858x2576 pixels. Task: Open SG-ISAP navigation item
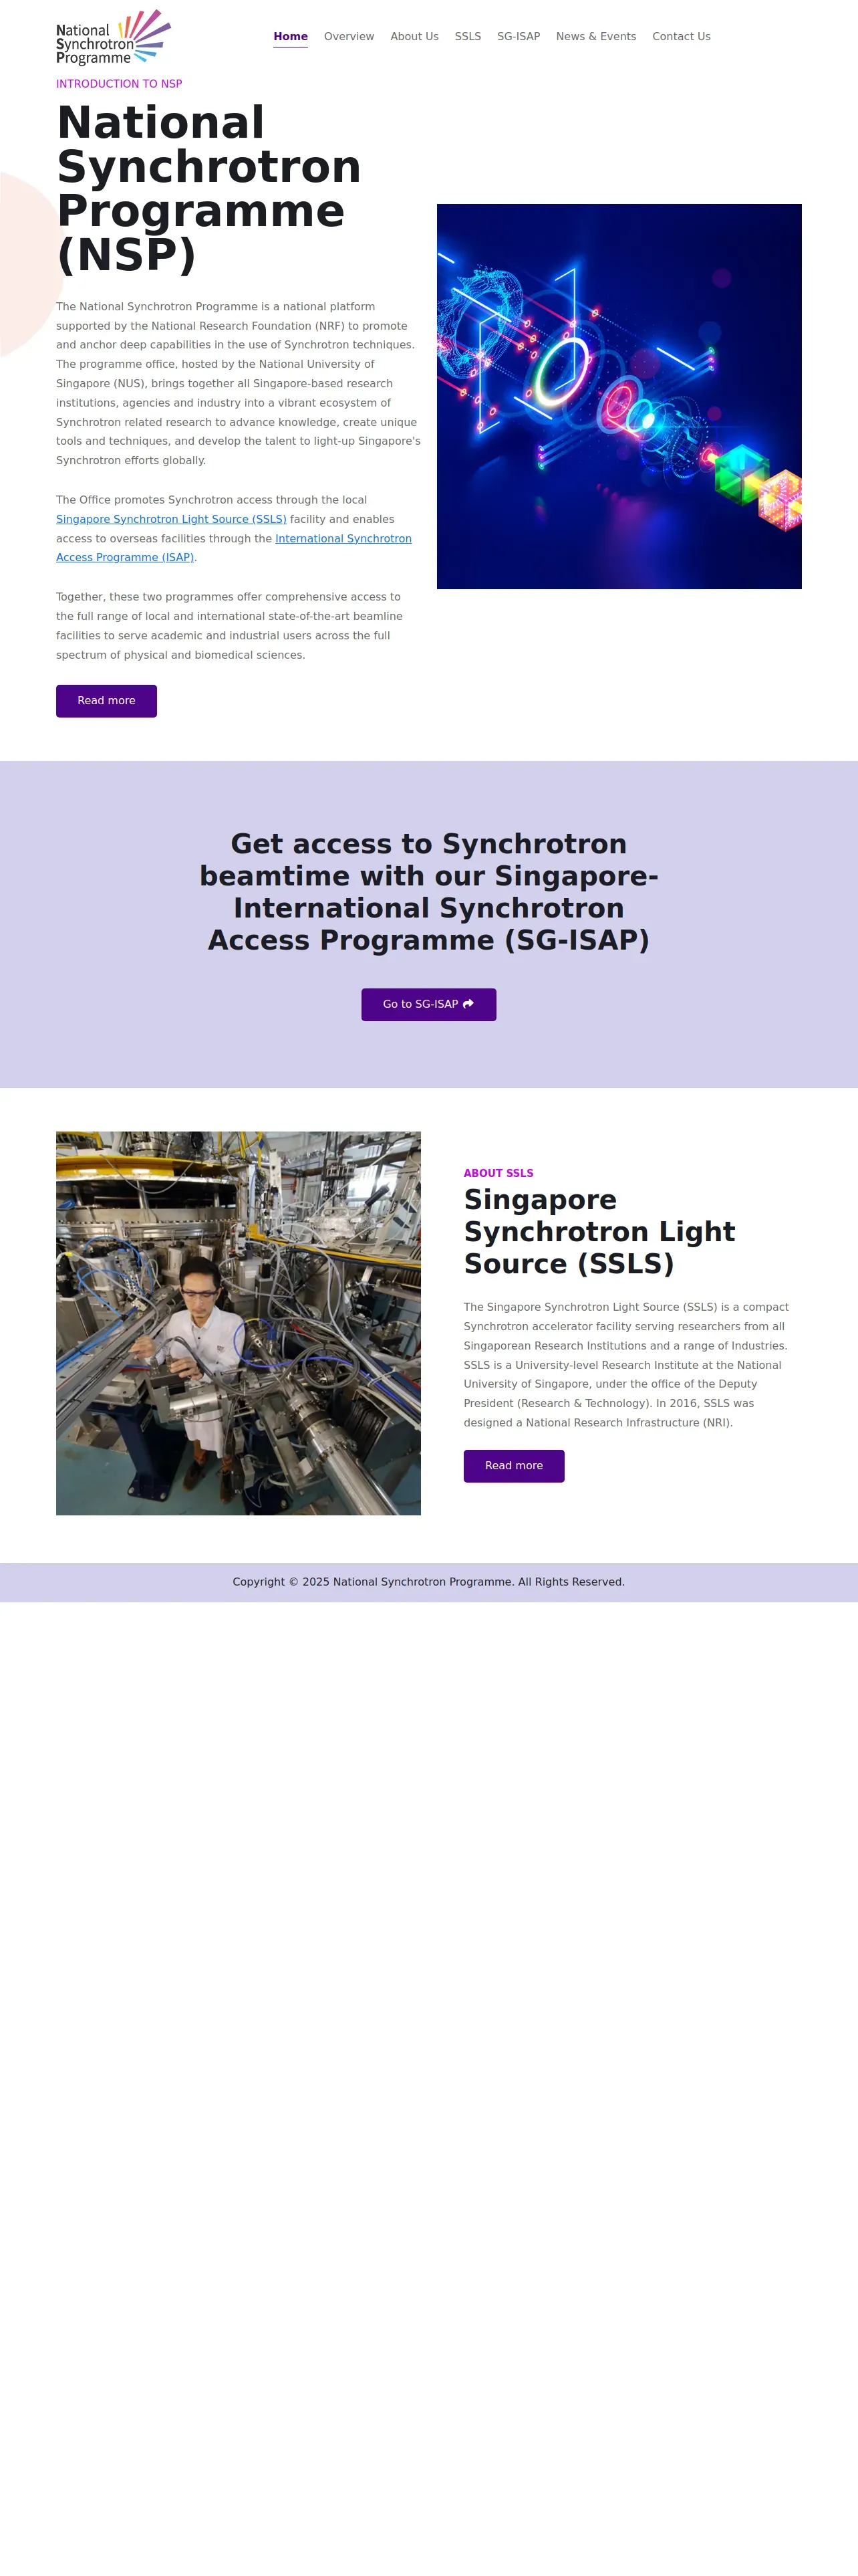[519, 37]
